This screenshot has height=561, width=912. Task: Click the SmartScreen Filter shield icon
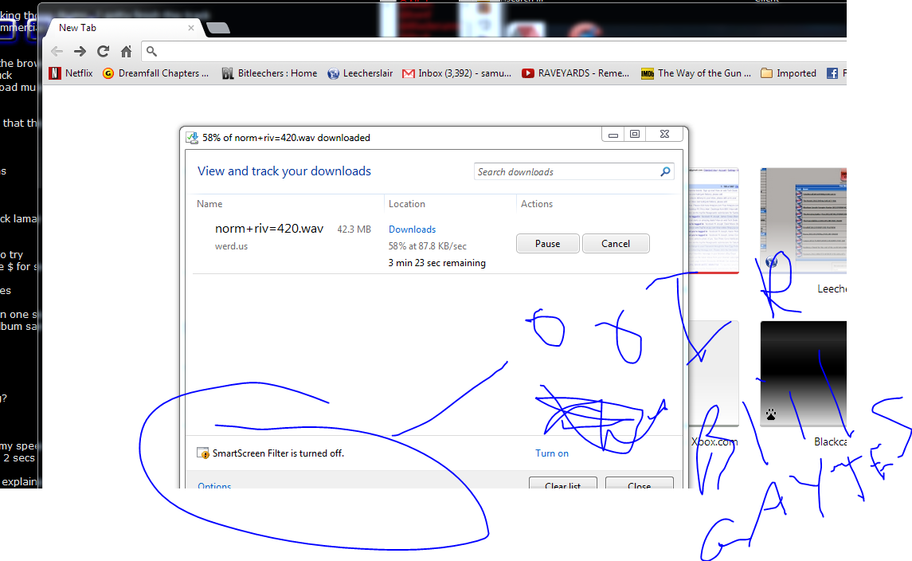pyautogui.click(x=203, y=453)
